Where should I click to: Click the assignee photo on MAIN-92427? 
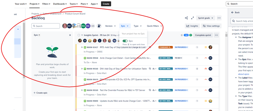pyautogui.click(x=210, y=47)
